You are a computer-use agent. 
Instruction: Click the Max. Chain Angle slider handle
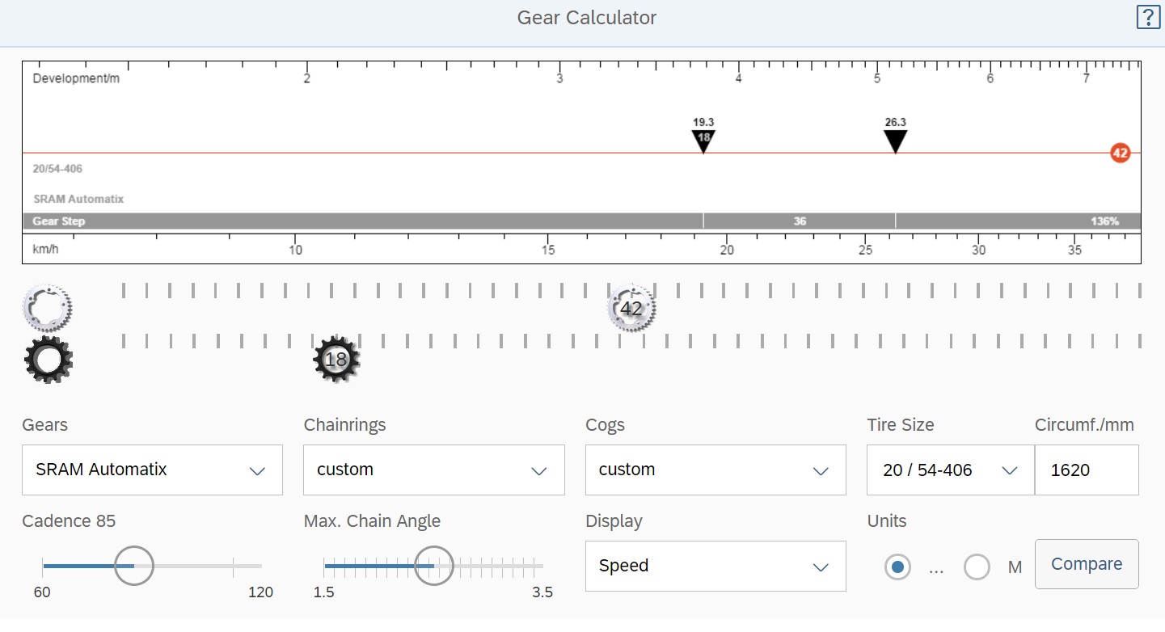[x=434, y=566]
